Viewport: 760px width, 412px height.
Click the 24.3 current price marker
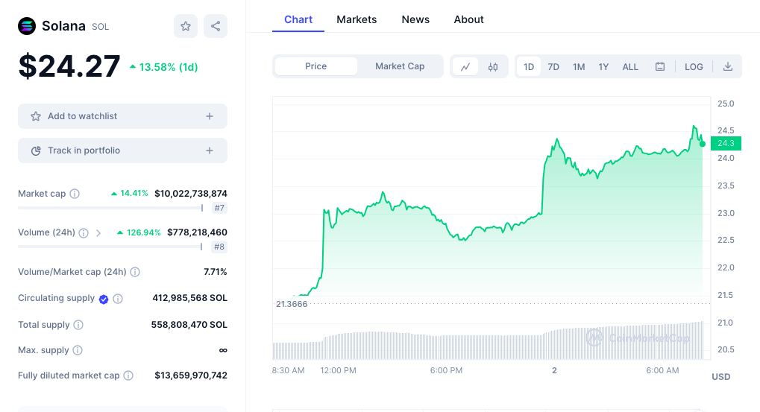(x=726, y=143)
